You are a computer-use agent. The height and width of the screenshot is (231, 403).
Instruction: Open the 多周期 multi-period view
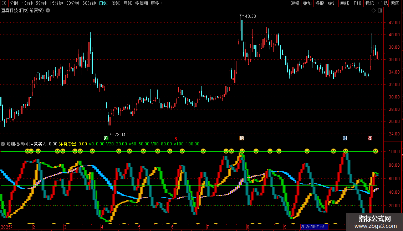(141, 3)
